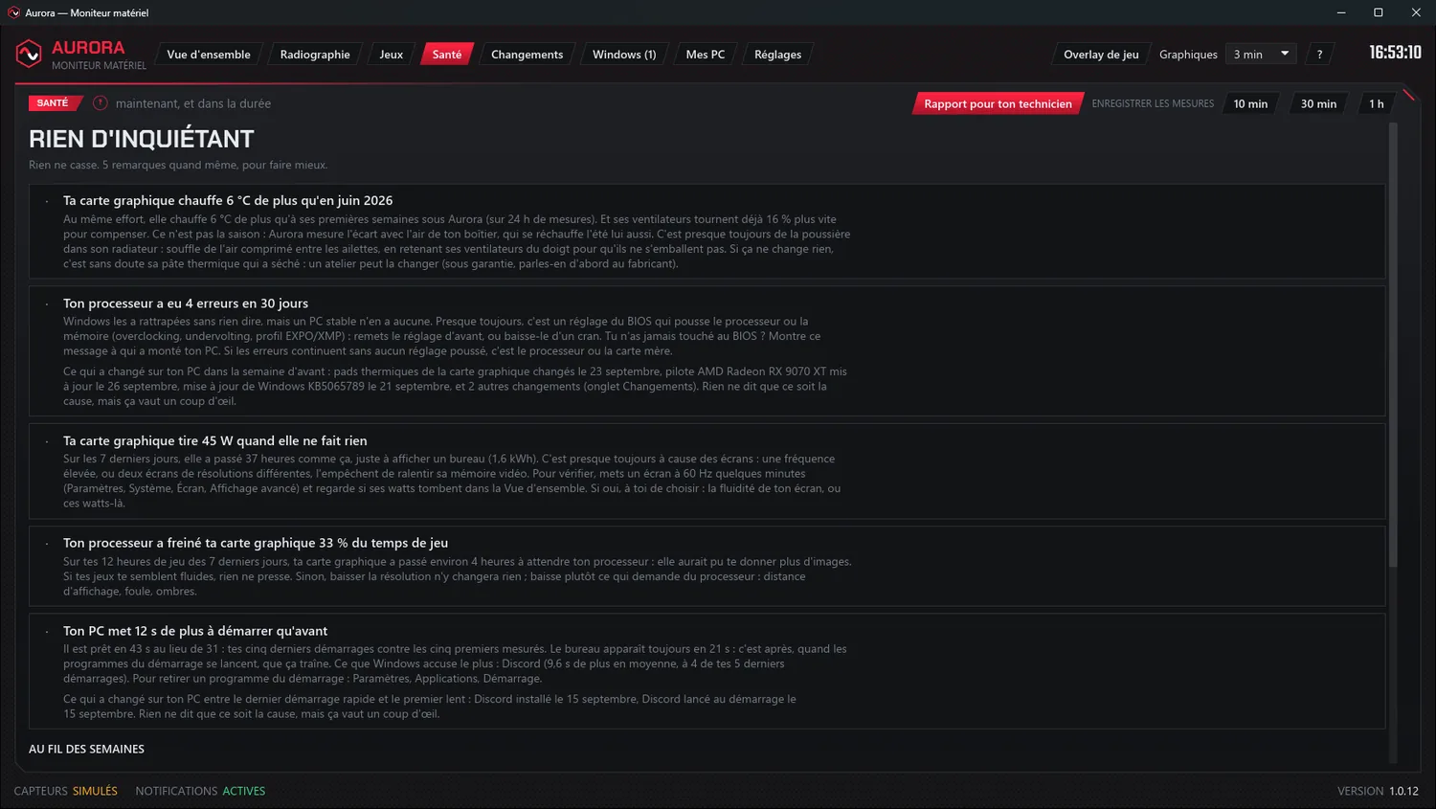Viewport: 1436px width, 809px height.
Task: Select 'Ton processeur a freiné ta carte graphique' title
Action: (x=256, y=543)
